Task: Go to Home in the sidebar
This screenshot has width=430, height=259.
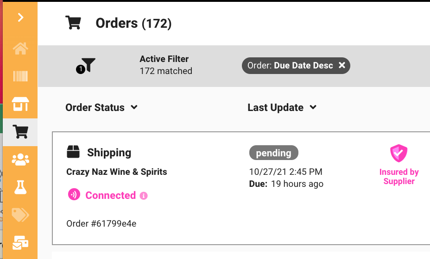Action: [x=20, y=49]
